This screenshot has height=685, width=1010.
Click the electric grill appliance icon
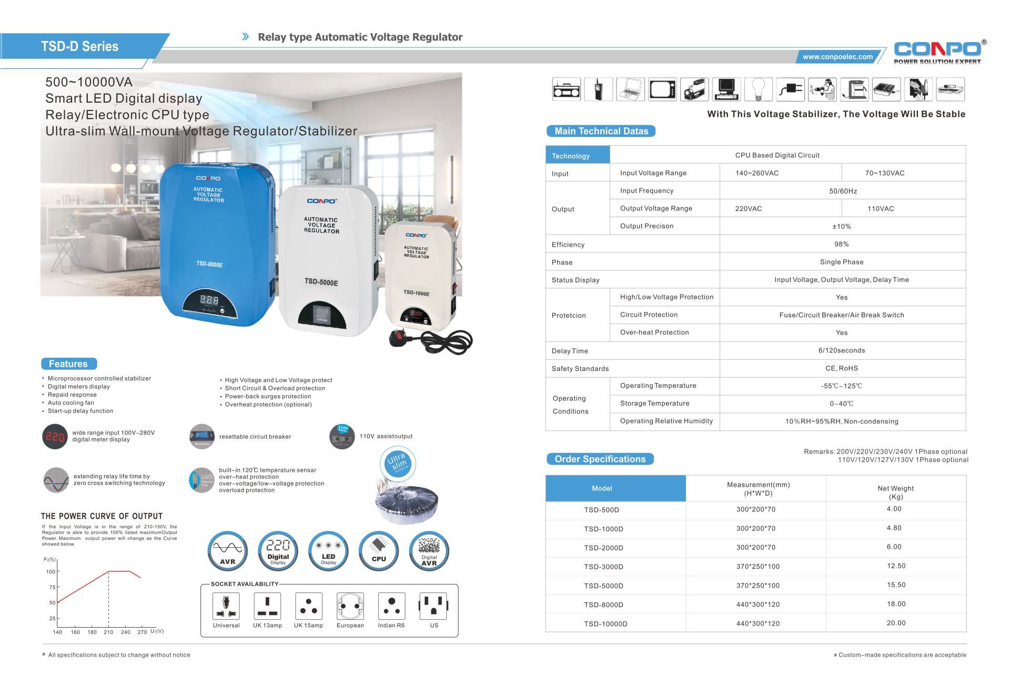pyautogui.click(x=886, y=89)
